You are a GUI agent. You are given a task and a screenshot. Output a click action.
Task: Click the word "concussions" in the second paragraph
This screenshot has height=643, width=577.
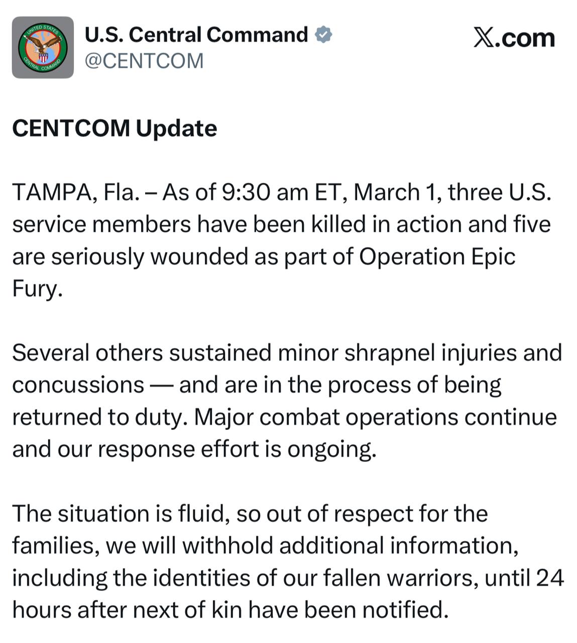pyautogui.click(x=78, y=385)
